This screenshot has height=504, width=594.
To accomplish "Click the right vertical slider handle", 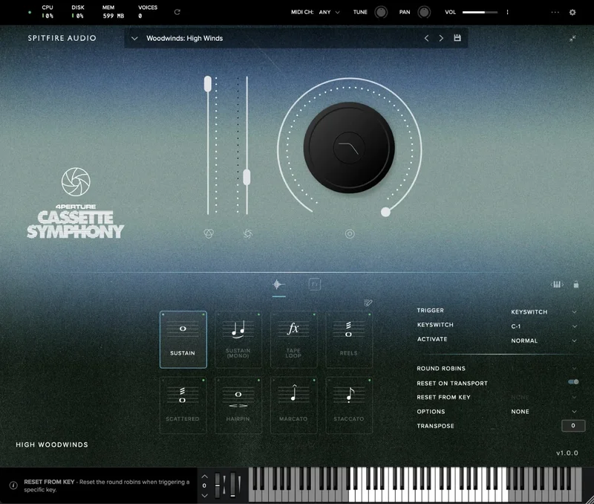I will click(247, 177).
